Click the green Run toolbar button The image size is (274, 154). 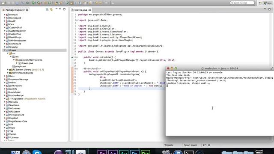(x=33, y=3)
